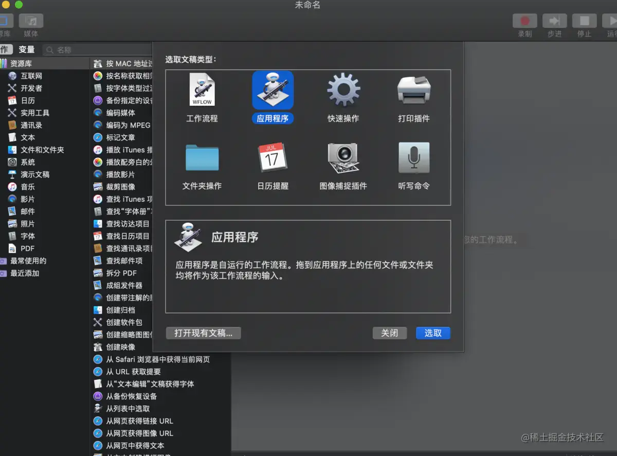
Task: Choose the 日历提醒 calendar icon
Action: tap(273, 157)
